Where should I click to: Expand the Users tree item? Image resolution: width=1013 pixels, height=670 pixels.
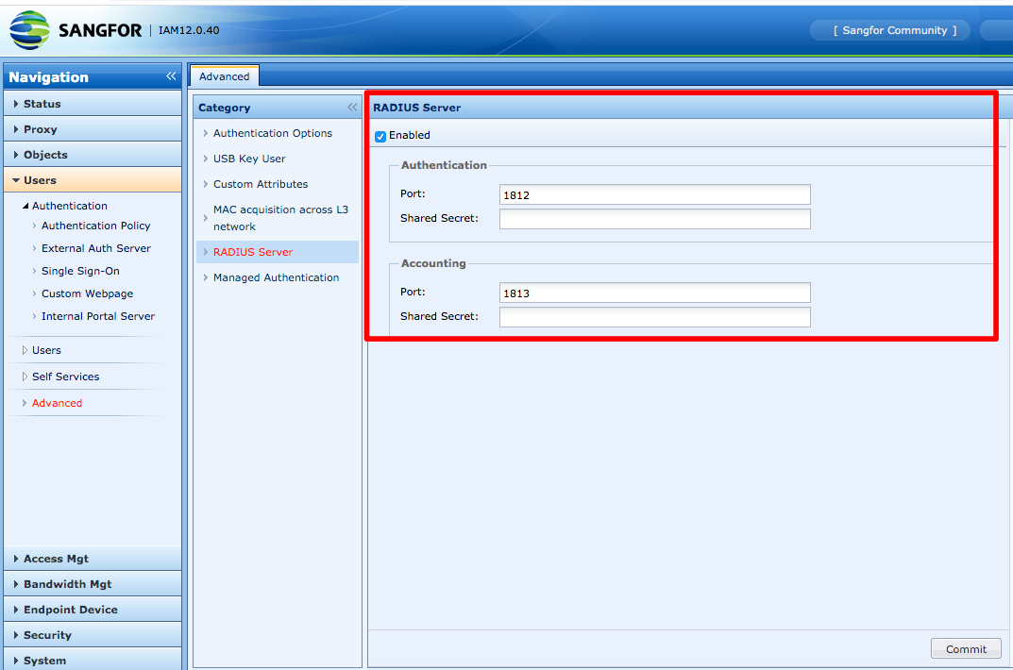25,350
